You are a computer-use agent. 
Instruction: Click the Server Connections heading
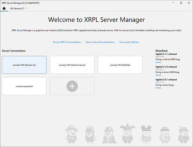tap(14, 51)
